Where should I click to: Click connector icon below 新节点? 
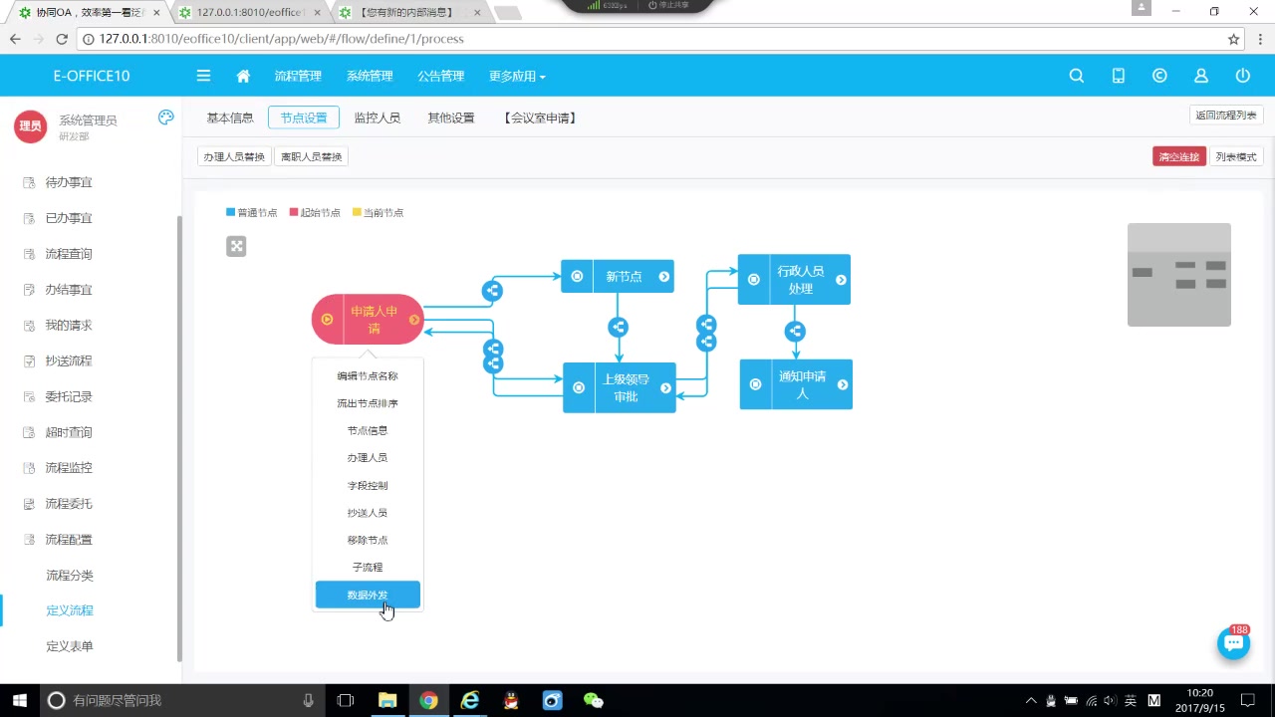pos(619,327)
